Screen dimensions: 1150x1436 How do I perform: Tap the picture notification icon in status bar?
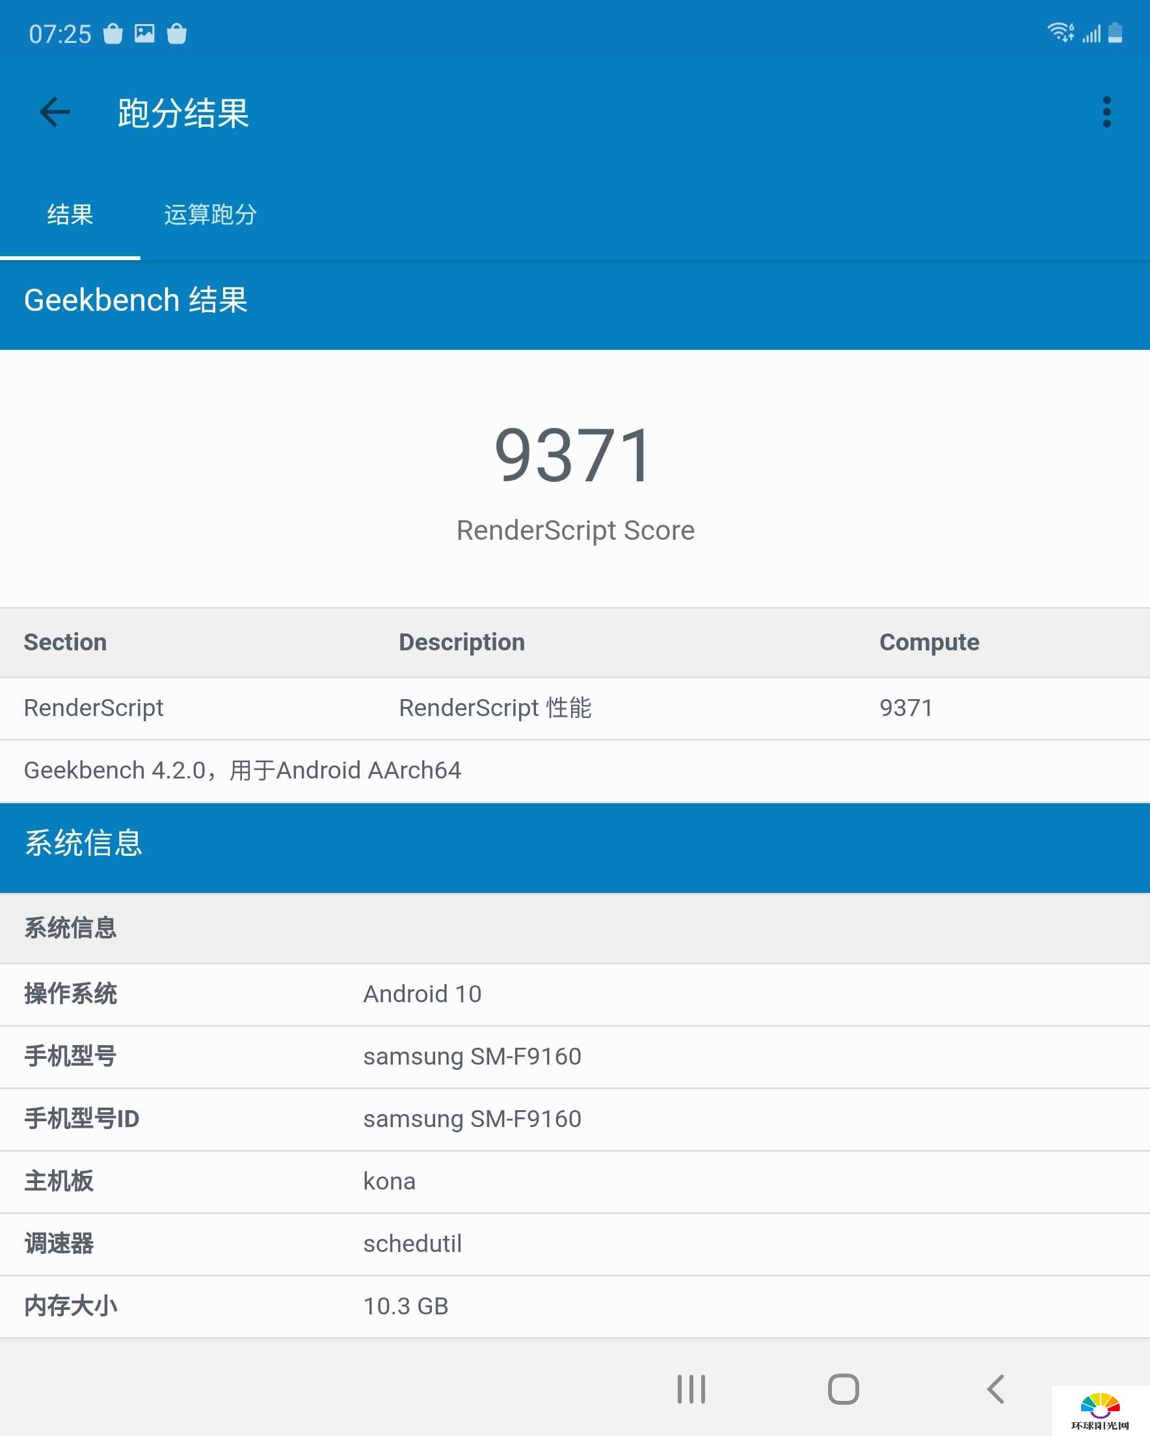(x=144, y=33)
